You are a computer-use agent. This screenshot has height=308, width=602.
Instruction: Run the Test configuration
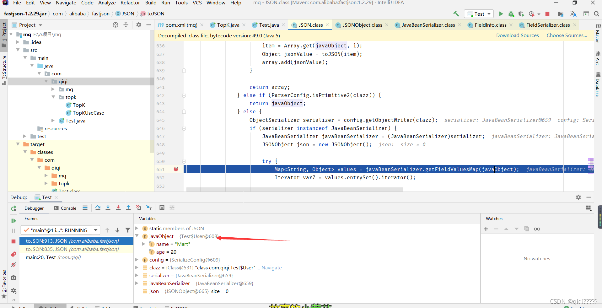click(x=501, y=14)
